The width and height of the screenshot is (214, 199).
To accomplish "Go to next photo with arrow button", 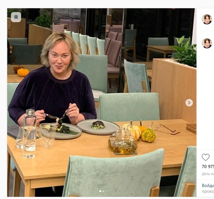I will [x=189, y=103].
